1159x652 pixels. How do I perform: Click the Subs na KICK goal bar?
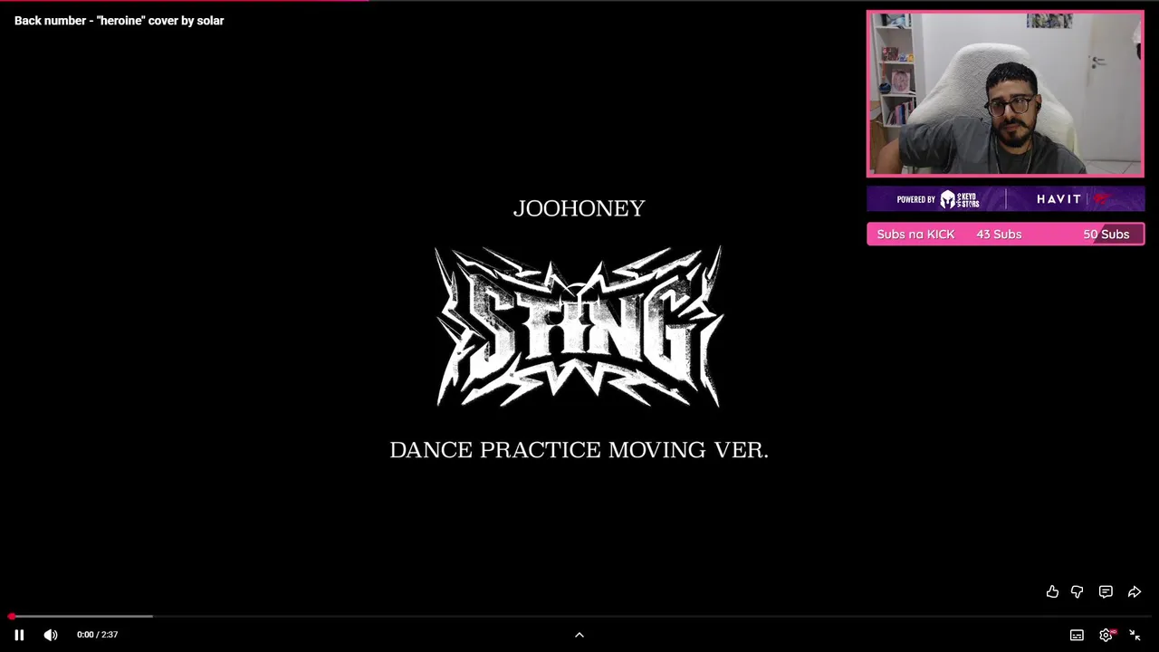click(1005, 235)
